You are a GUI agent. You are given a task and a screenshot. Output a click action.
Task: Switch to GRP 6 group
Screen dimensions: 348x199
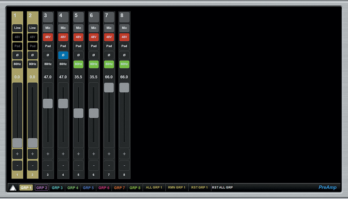coord(104,188)
